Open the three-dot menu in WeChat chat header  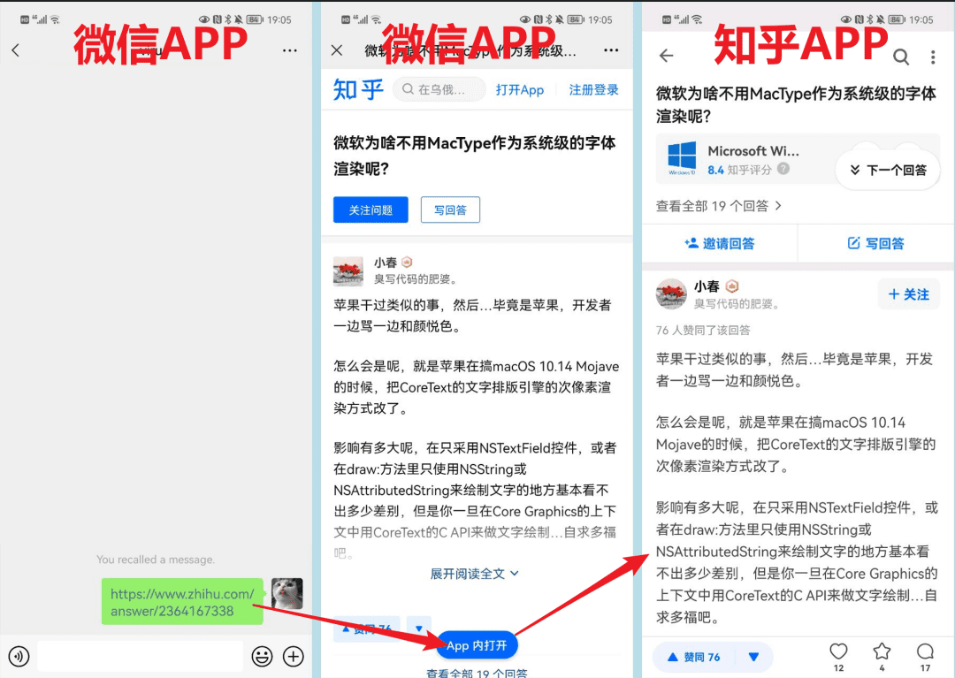(290, 50)
